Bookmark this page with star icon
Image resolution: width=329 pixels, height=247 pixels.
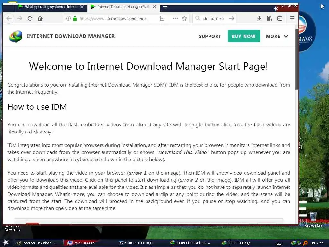click(x=184, y=18)
